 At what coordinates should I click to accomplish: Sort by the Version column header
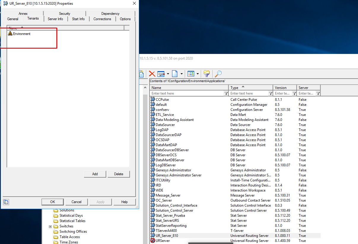(x=285, y=87)
